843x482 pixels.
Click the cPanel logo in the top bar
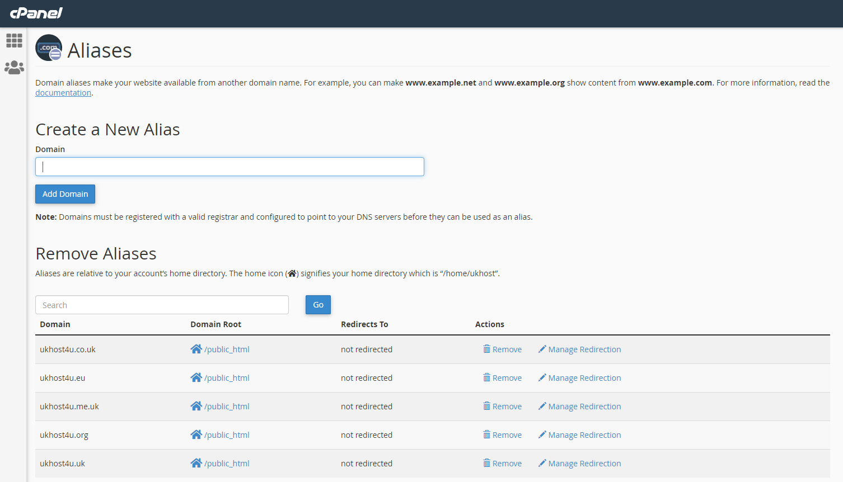(x=35, y=13)
